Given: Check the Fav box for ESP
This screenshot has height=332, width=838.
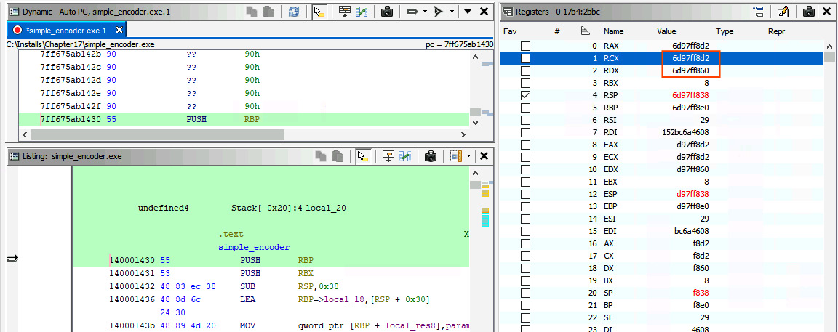Looking at the screenshot, I should point(525,194).
